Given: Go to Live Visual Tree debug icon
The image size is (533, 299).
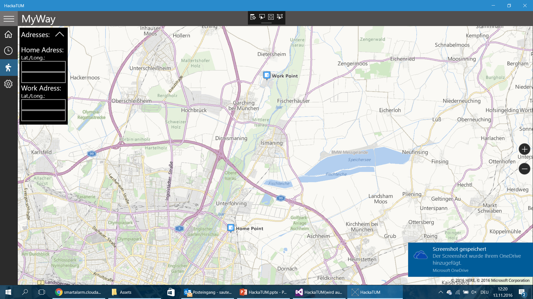Looking at the screenshot, I should [x=253, y=17].
